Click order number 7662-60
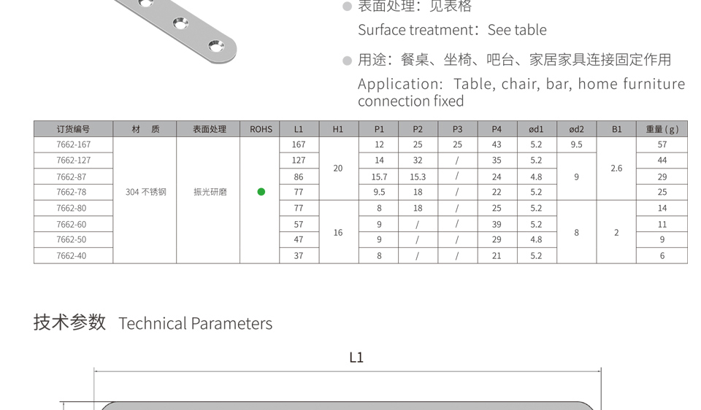This screenshot has width=701, height=410. coord(72,224)
